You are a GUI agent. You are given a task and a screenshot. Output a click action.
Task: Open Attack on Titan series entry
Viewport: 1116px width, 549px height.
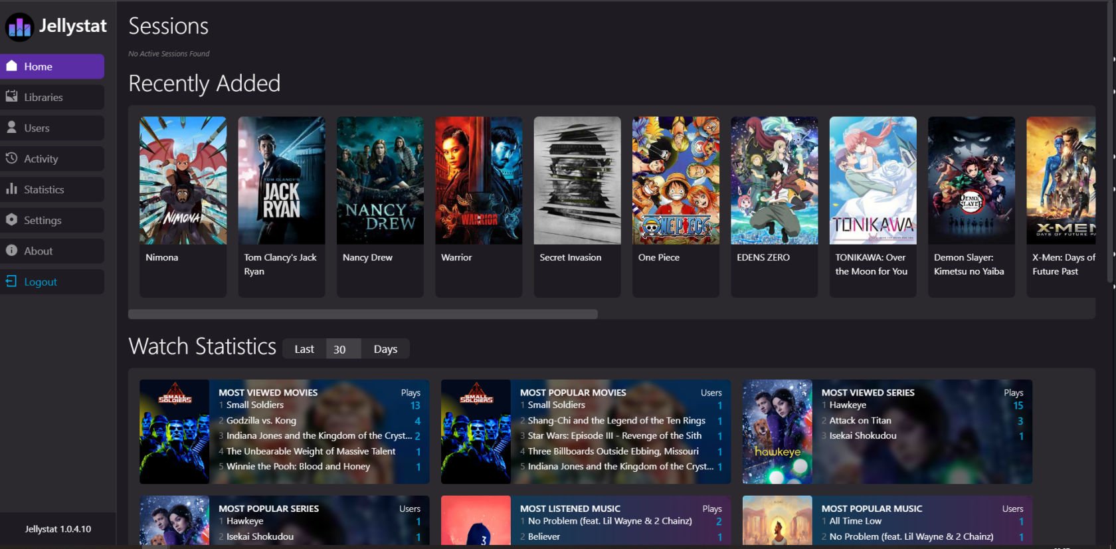tap(860, 420)
